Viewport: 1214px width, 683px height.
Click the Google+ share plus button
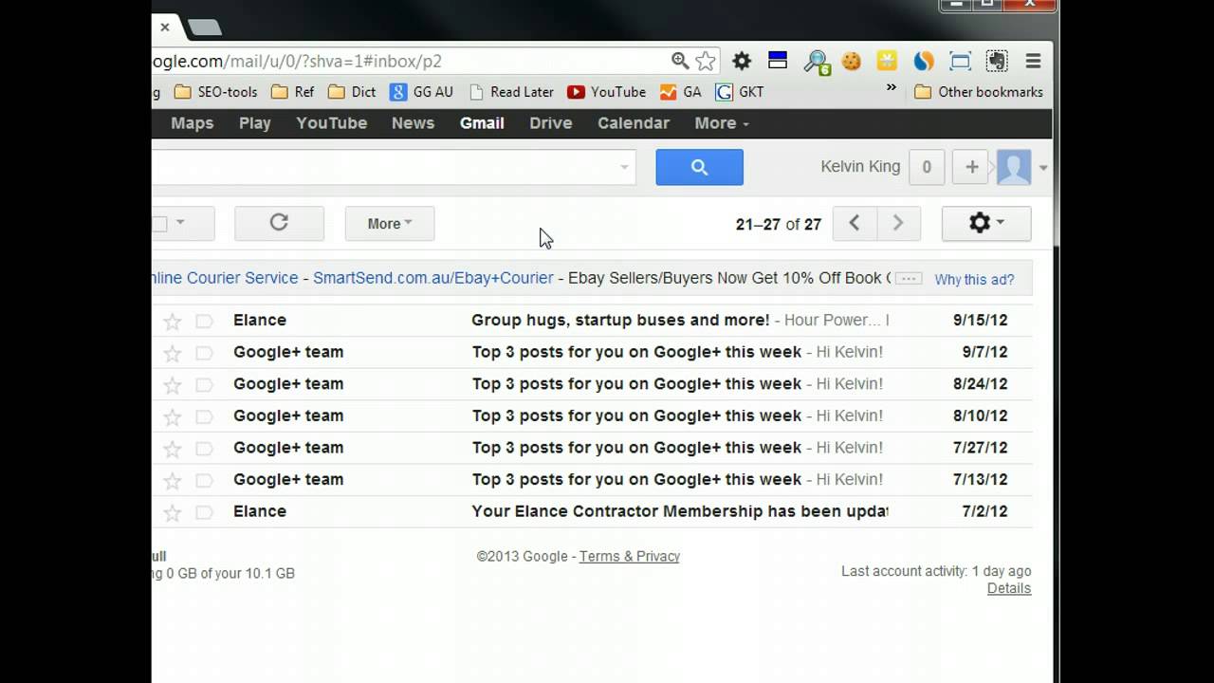point(971,167)
